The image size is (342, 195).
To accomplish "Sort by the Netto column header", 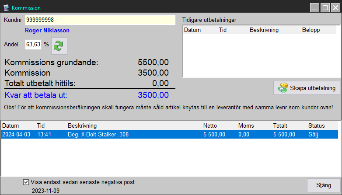I will (210, 126).
